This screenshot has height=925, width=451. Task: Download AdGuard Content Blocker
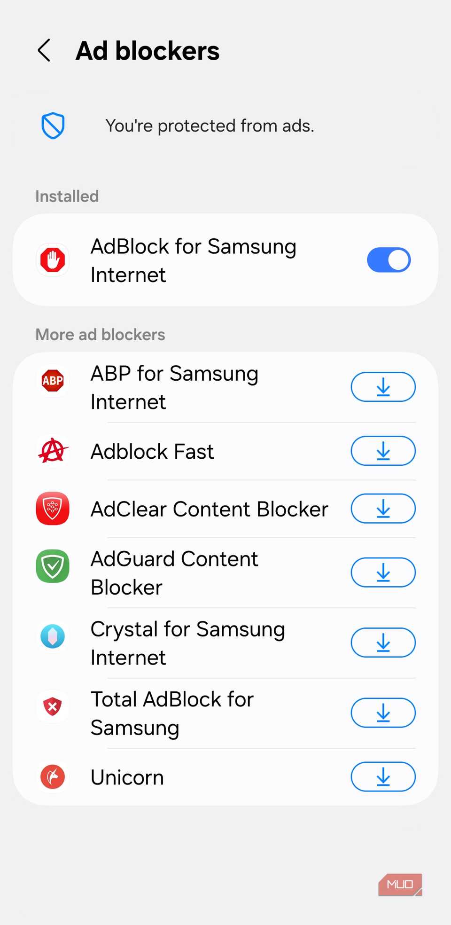pyautogui.click(x=383, y=572)
